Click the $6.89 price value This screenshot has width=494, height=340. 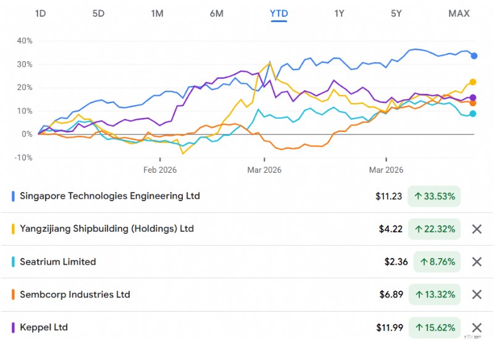tap(391, 294)
